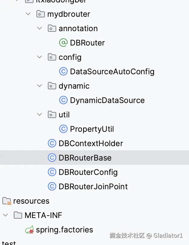Click the spring.factories file icon

(x=29, y=230)
